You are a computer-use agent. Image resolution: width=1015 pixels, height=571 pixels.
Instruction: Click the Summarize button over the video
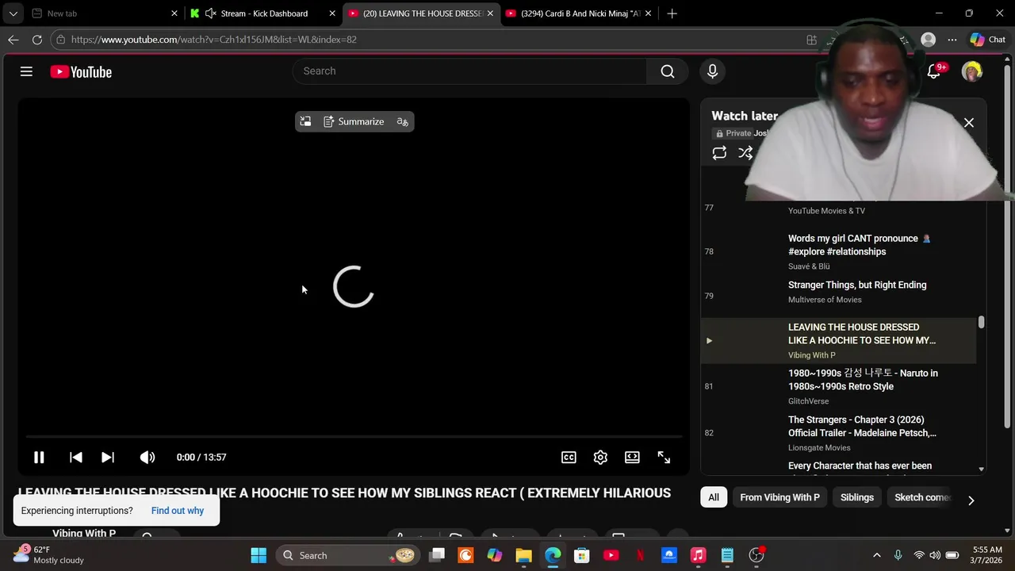click(354, 121)
